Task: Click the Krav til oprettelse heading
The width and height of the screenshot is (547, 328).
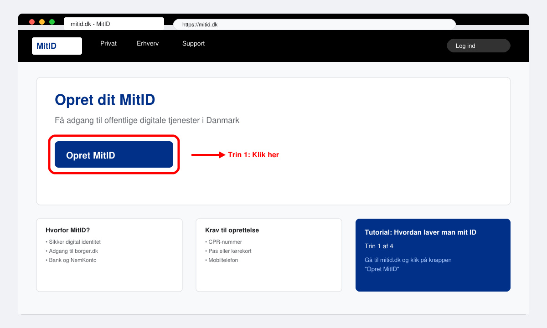Action: (232, 231)
